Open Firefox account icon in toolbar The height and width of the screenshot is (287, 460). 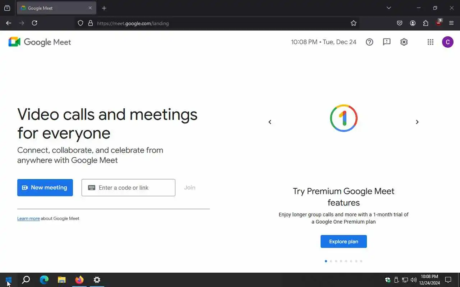(413, 23)
